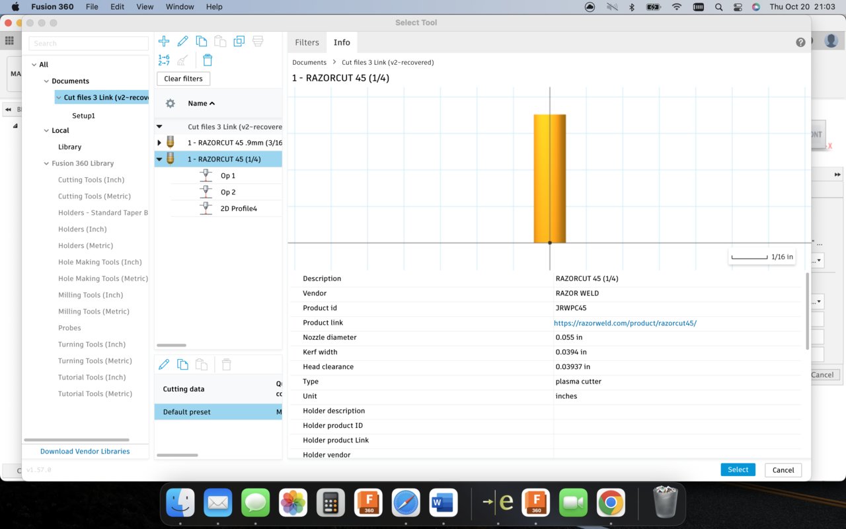The height and width of the screenshot is (529, 846).
Task: Switch to the Filters tab
Action: 307,42
